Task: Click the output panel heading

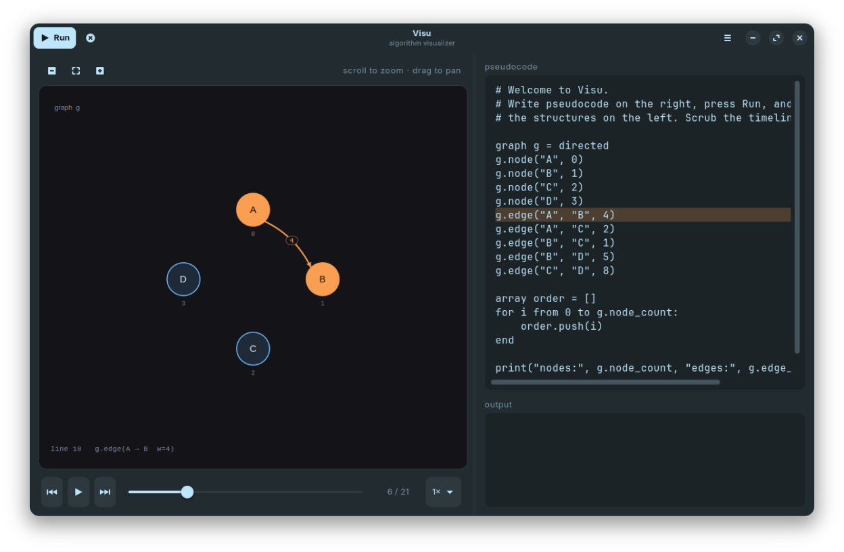Action: [x=498, y=405]
